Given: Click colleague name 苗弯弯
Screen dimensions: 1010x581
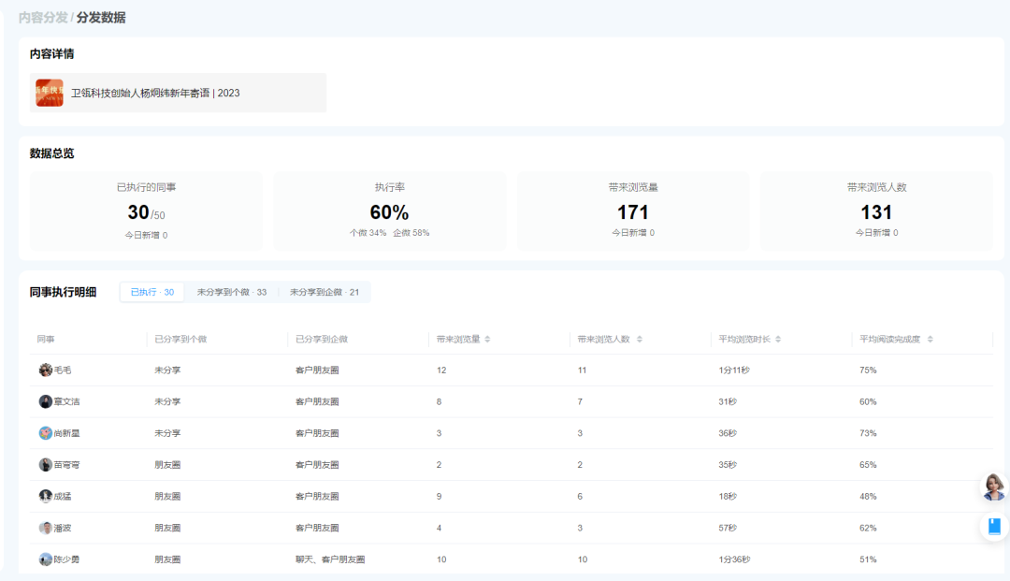Looking at the screenshot, I should coord(66,465).
